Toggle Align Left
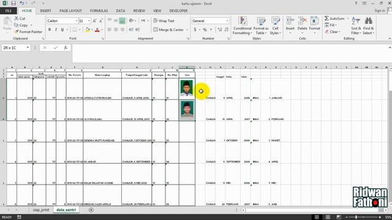Viewport: 392px width, 220px height. (x=110, y=29)
